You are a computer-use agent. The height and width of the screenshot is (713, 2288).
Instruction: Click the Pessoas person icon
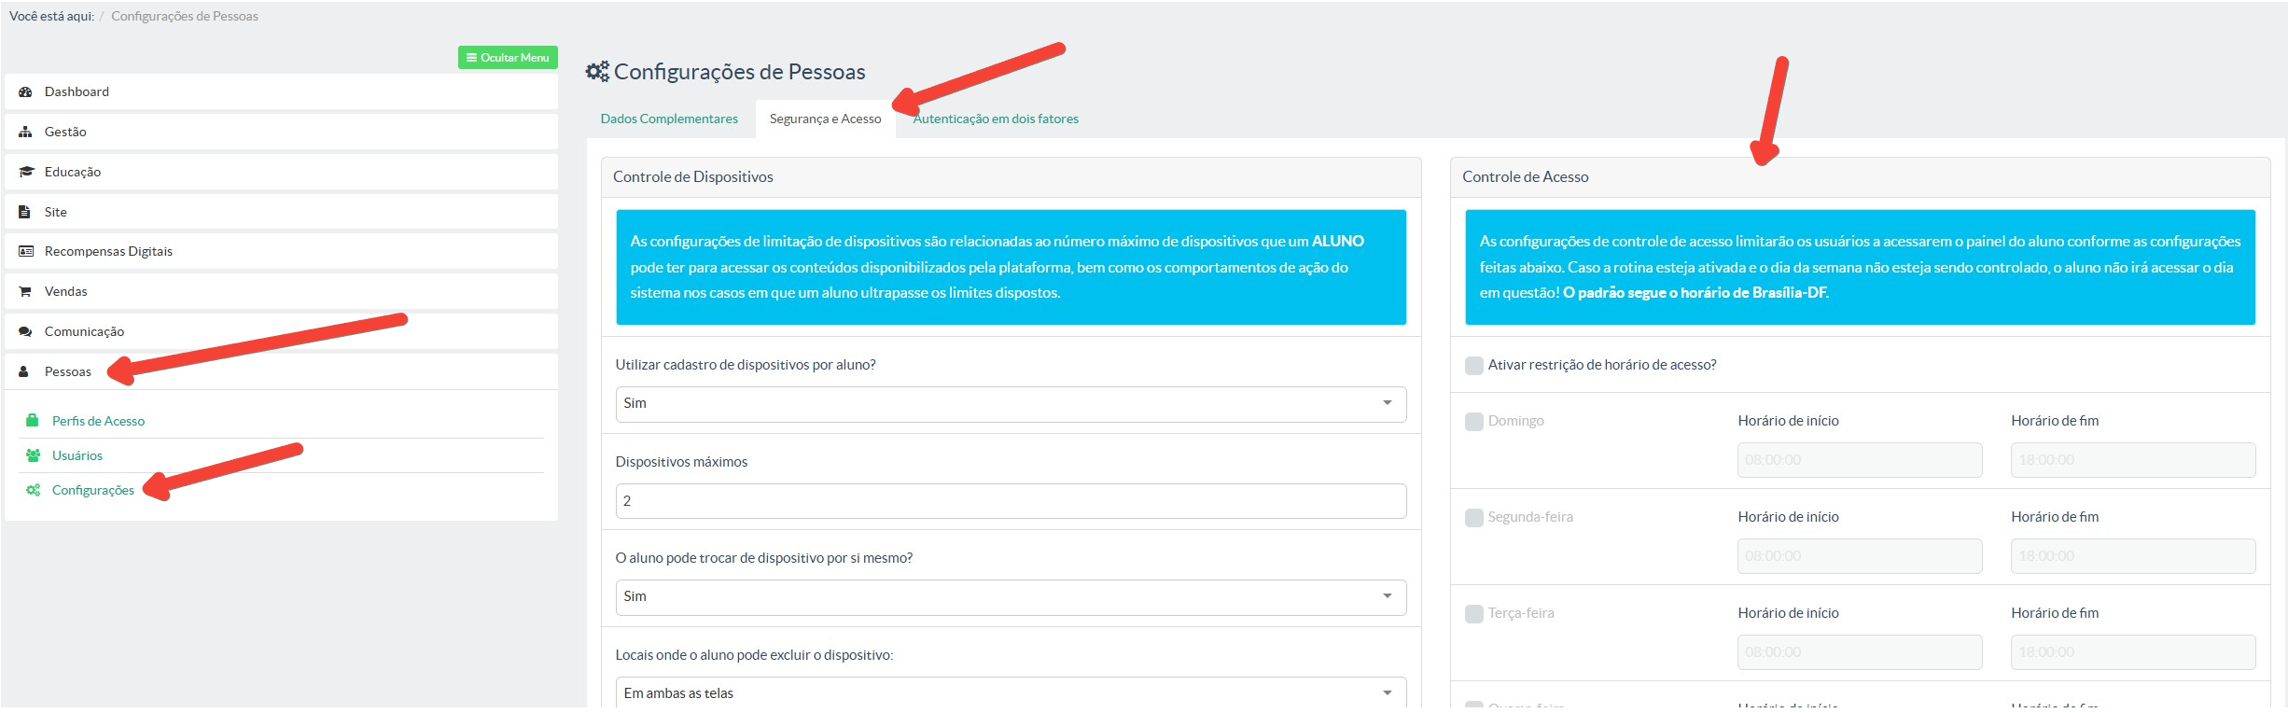23,371
